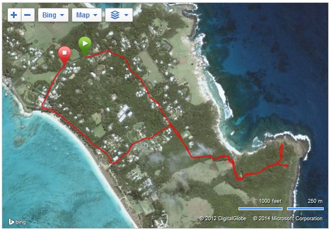The height and width of the screenshot is (231, 331).
Task: Click the arrow next to the Bing label
Action: pyautogui.click(x=62, y=15)
